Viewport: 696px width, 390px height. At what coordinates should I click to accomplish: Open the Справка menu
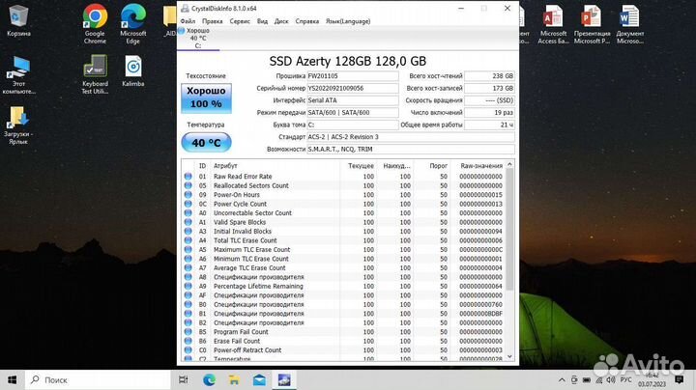(307, 21)
